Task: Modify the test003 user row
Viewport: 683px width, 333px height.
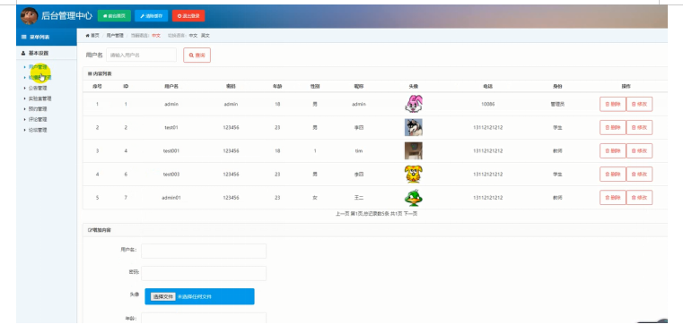Action: [639, 175]
